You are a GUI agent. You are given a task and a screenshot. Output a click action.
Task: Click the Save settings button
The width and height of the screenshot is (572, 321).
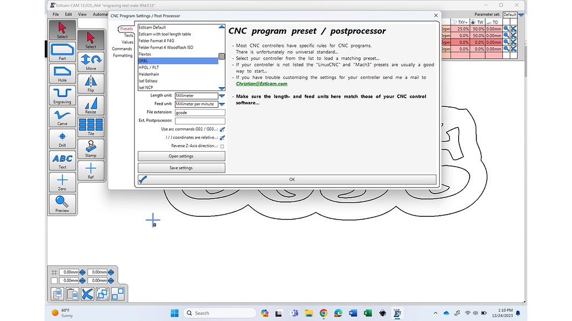click(x=181, y=167)
